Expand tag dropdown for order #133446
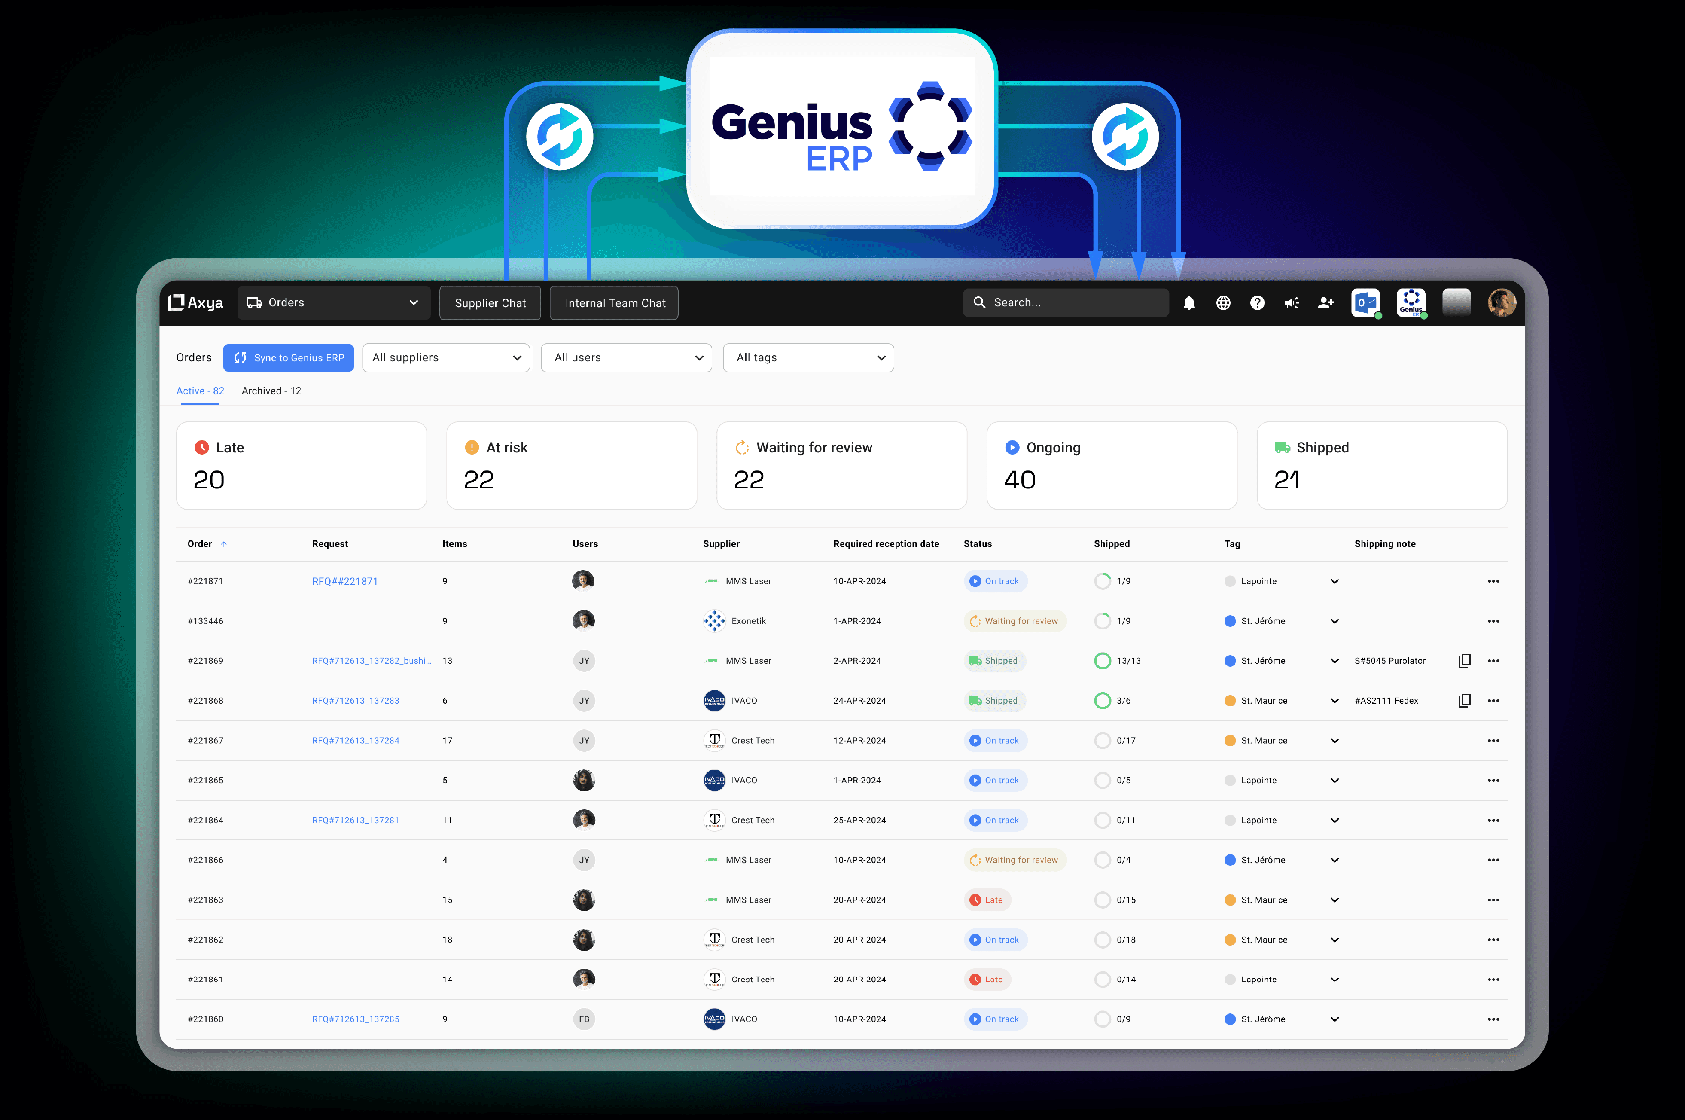This screenshot has height=1120, width=1685. (x=1335, y=621)
